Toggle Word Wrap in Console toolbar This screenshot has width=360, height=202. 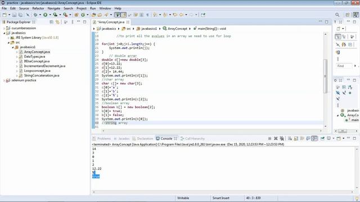click(x=302, y=139)
